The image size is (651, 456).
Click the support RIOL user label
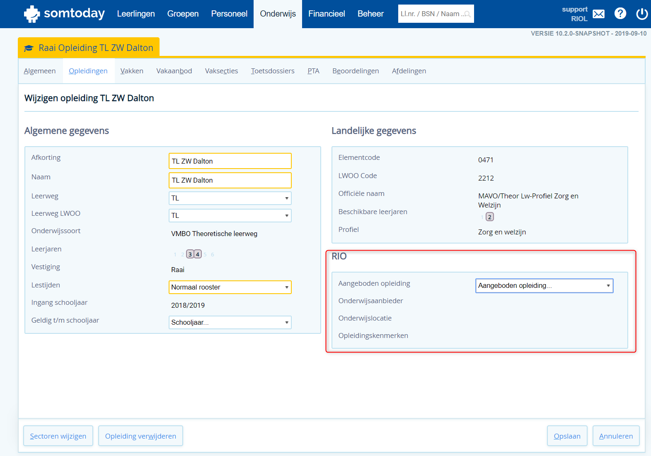click(x=575, y=14)
